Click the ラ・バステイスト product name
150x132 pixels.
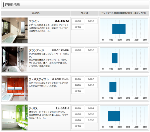(39, 79)
